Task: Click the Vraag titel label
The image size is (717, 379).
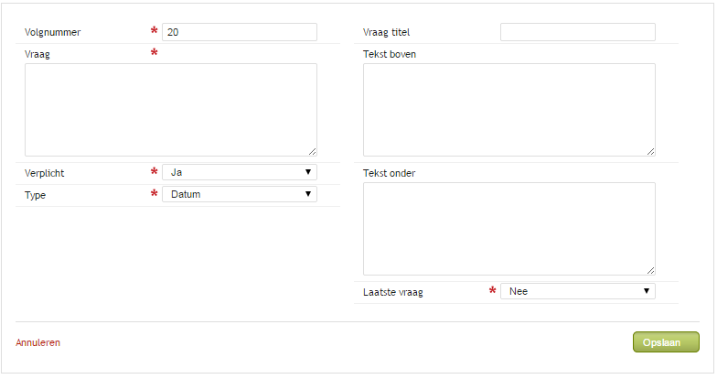Action: [x=386, y=32]
